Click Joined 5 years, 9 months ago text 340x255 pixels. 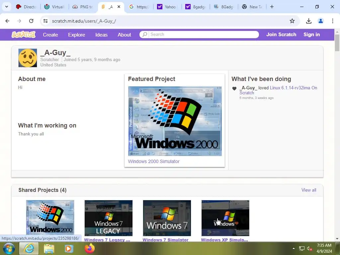point(92,60)
